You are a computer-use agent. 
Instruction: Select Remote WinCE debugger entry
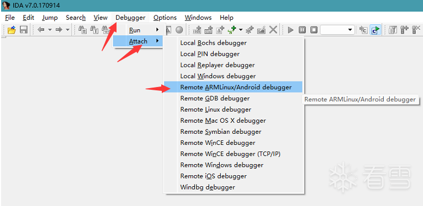pyautogui.click(x=234, y=143)
